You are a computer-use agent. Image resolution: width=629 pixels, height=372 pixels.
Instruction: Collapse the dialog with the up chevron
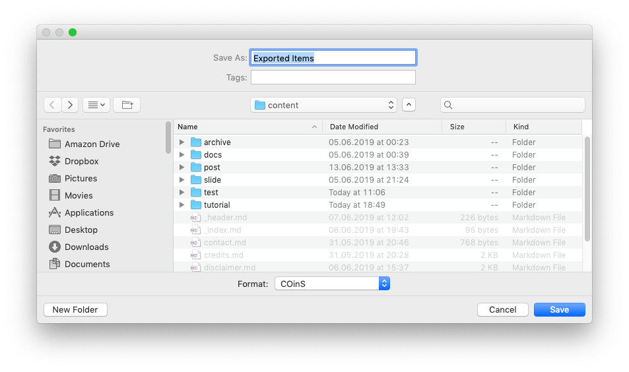(x=409, y=105)
